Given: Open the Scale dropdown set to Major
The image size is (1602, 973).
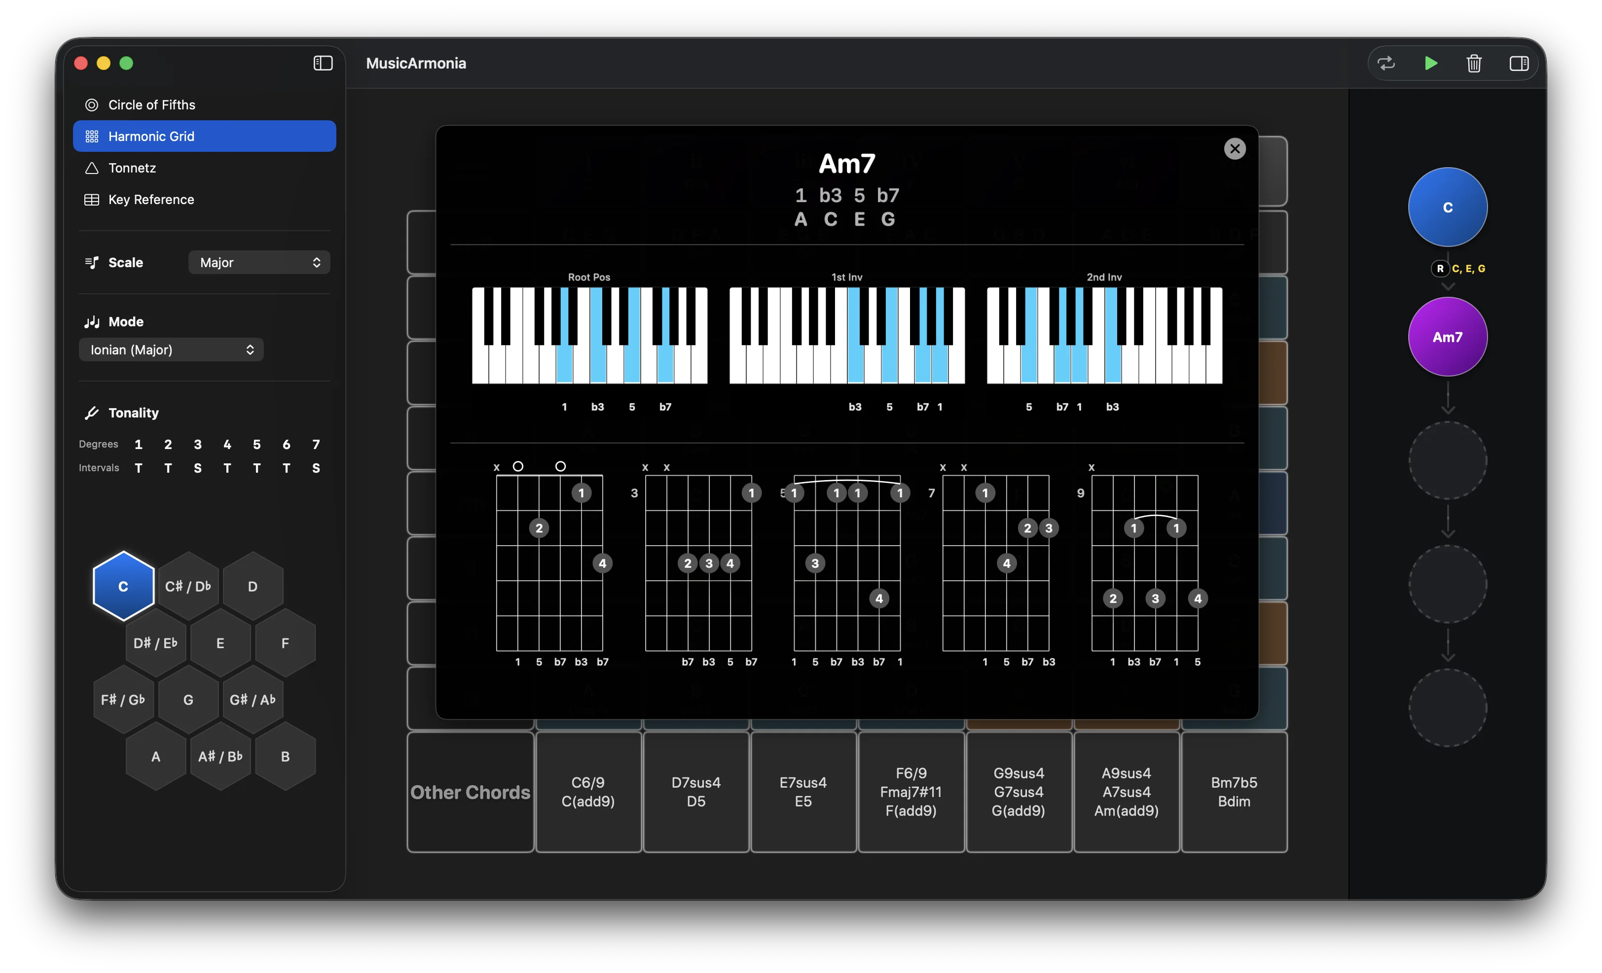Looking at the screenshot, I should tap(259, 262).
